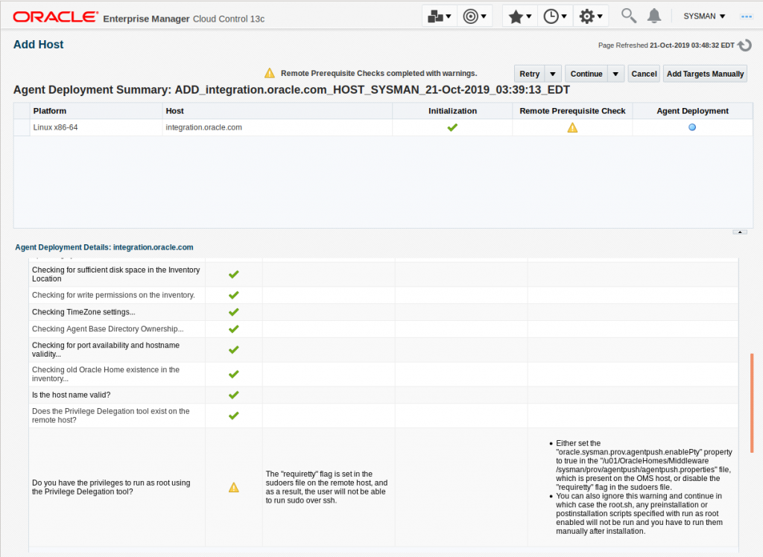Click the Retry button
Screen dimensions: 763x557
[x=530, y=74]
